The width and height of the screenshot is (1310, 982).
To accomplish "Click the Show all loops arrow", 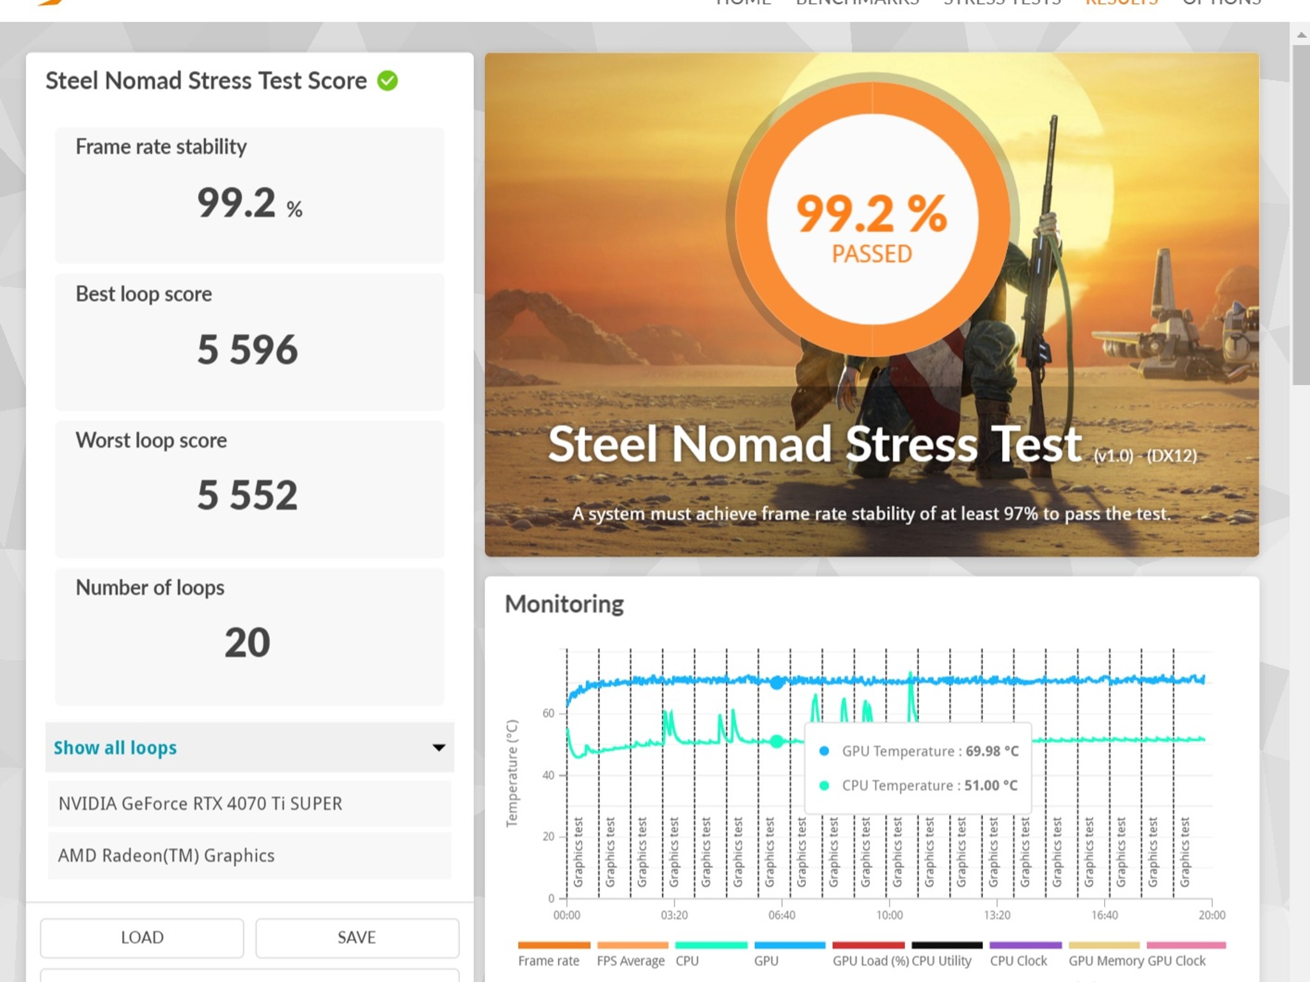I will click(439, 747).
